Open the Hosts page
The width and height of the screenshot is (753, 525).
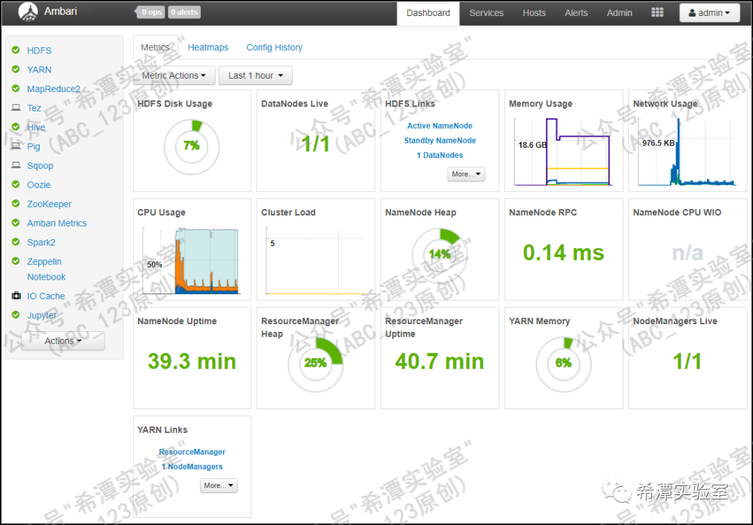tap(534, 13)
